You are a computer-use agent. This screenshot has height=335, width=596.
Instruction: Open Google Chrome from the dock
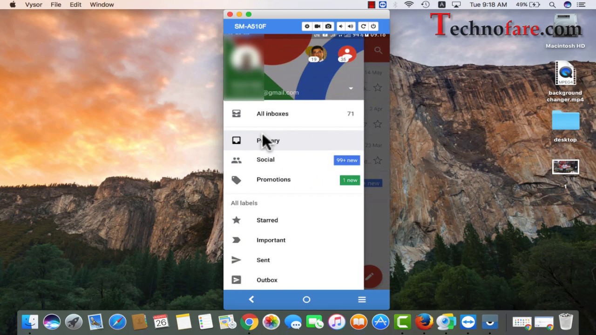249,322
